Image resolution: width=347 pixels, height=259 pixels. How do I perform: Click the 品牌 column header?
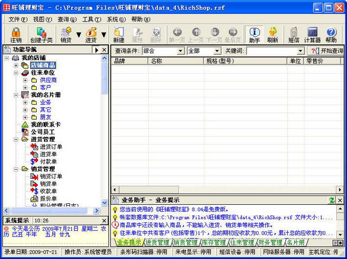coord(130,61)
